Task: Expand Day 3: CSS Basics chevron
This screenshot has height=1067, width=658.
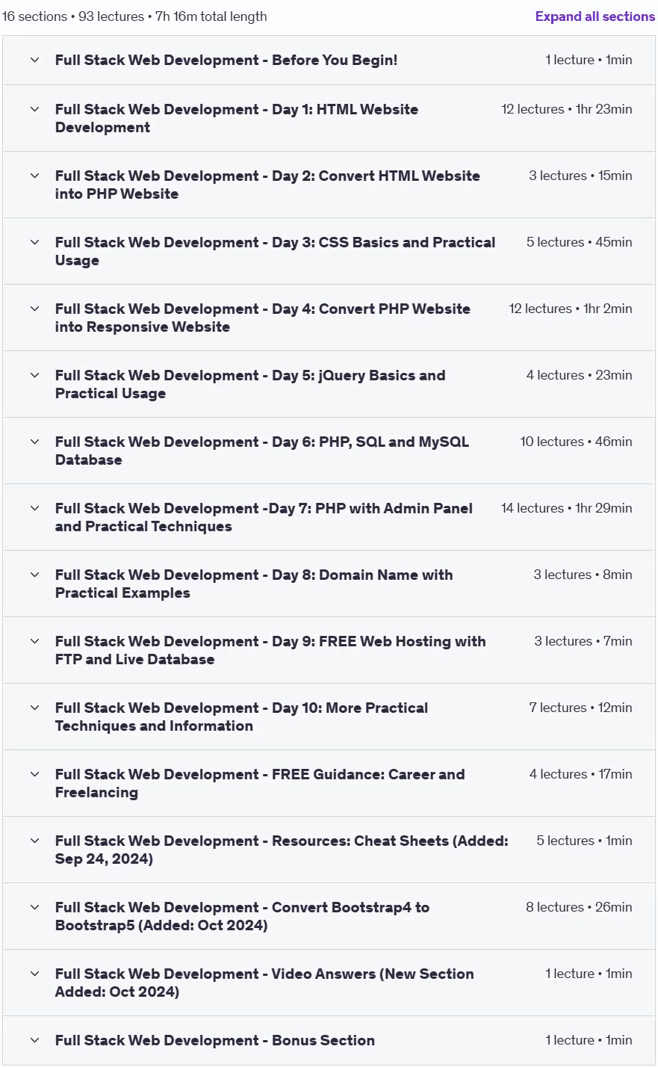Action: pos(34,242)
